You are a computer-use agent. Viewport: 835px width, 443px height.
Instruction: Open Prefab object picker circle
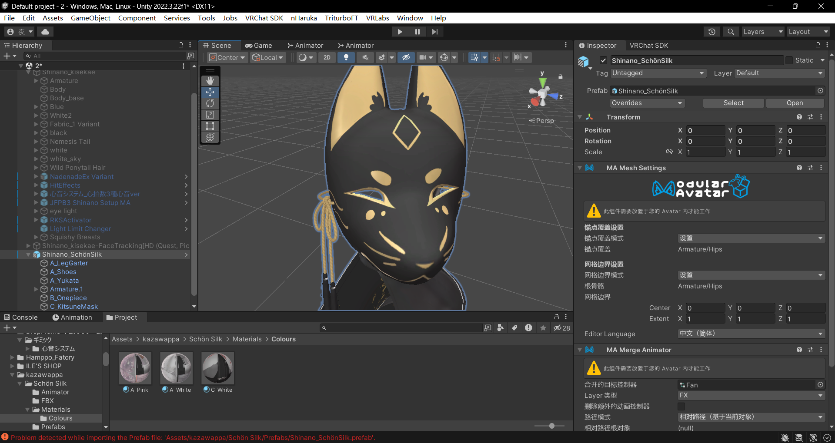point(820,91)
